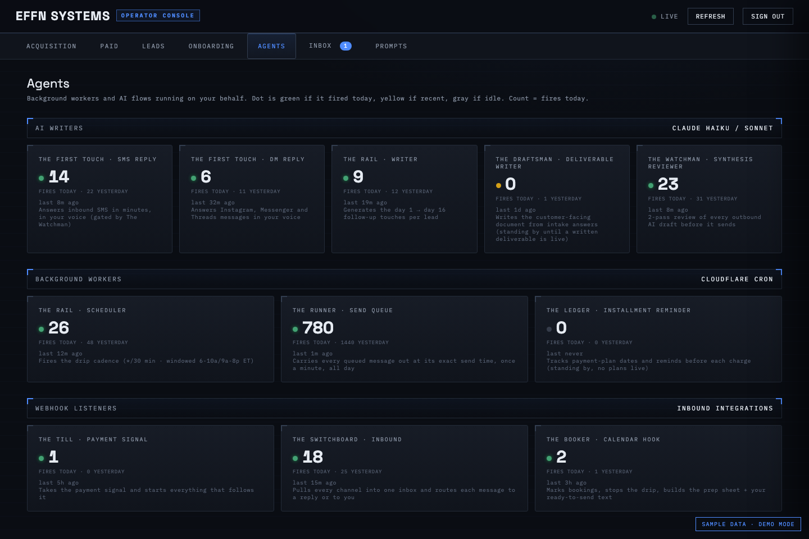Click the First Touch DM Reply status dot
Viewport: 809px width, 539px height.
click(x=193, y=178)
